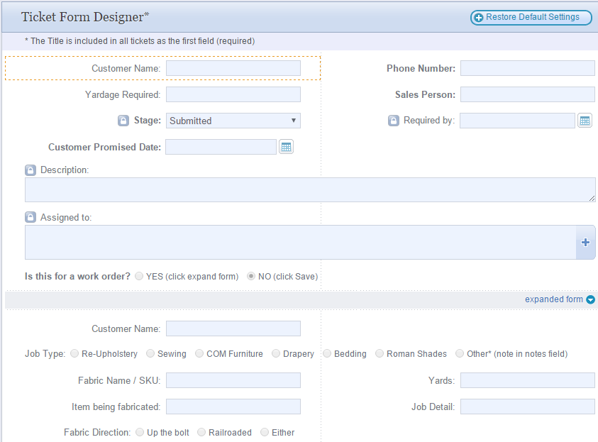Click the Restore Default Settings button
The width and height of the screenshot is (598, 442).
531,16
